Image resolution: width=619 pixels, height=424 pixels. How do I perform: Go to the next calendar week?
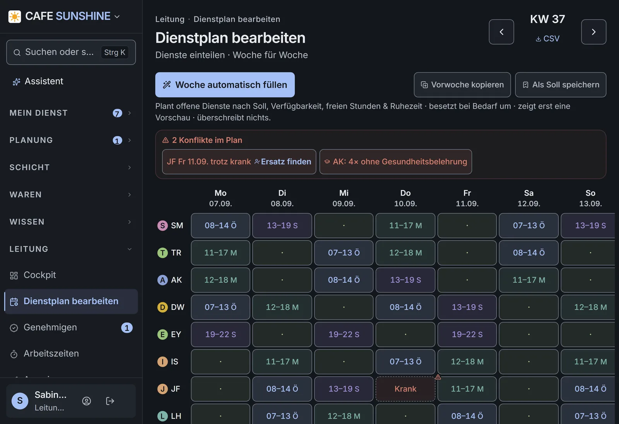point(593,32)
